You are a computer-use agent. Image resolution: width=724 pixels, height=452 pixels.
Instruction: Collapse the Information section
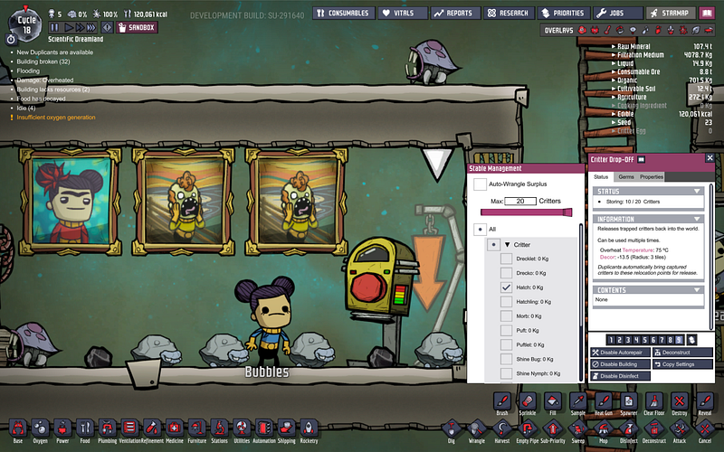(697, 219)
